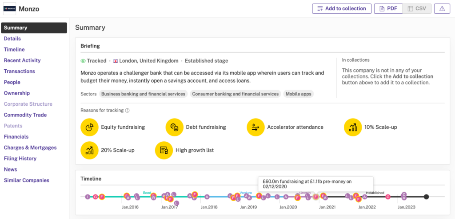Open the People section
Viewport: 455px width, 219px height.
coord(12,82)
